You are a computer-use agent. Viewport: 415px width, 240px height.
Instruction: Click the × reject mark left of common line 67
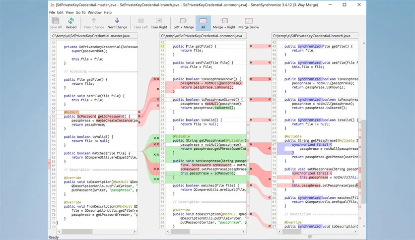[x=155, y=145]
